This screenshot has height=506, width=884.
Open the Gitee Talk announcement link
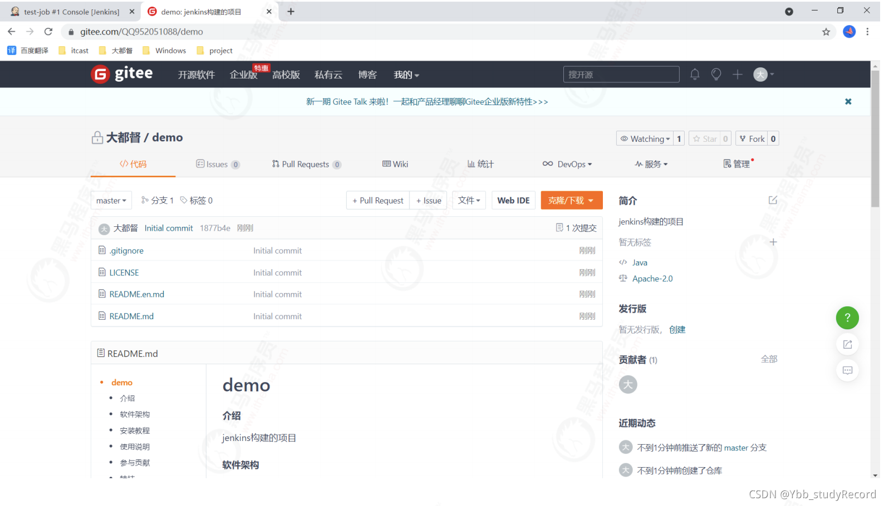(x=427, y=102)
